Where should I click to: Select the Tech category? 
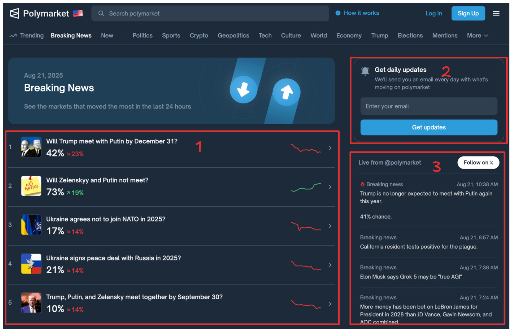(265, 36)
